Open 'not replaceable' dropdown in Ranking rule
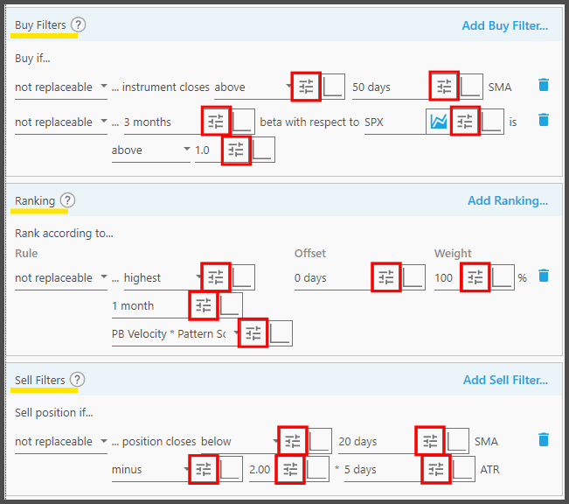Screen dimensions: 569x504 pos(61,278)
